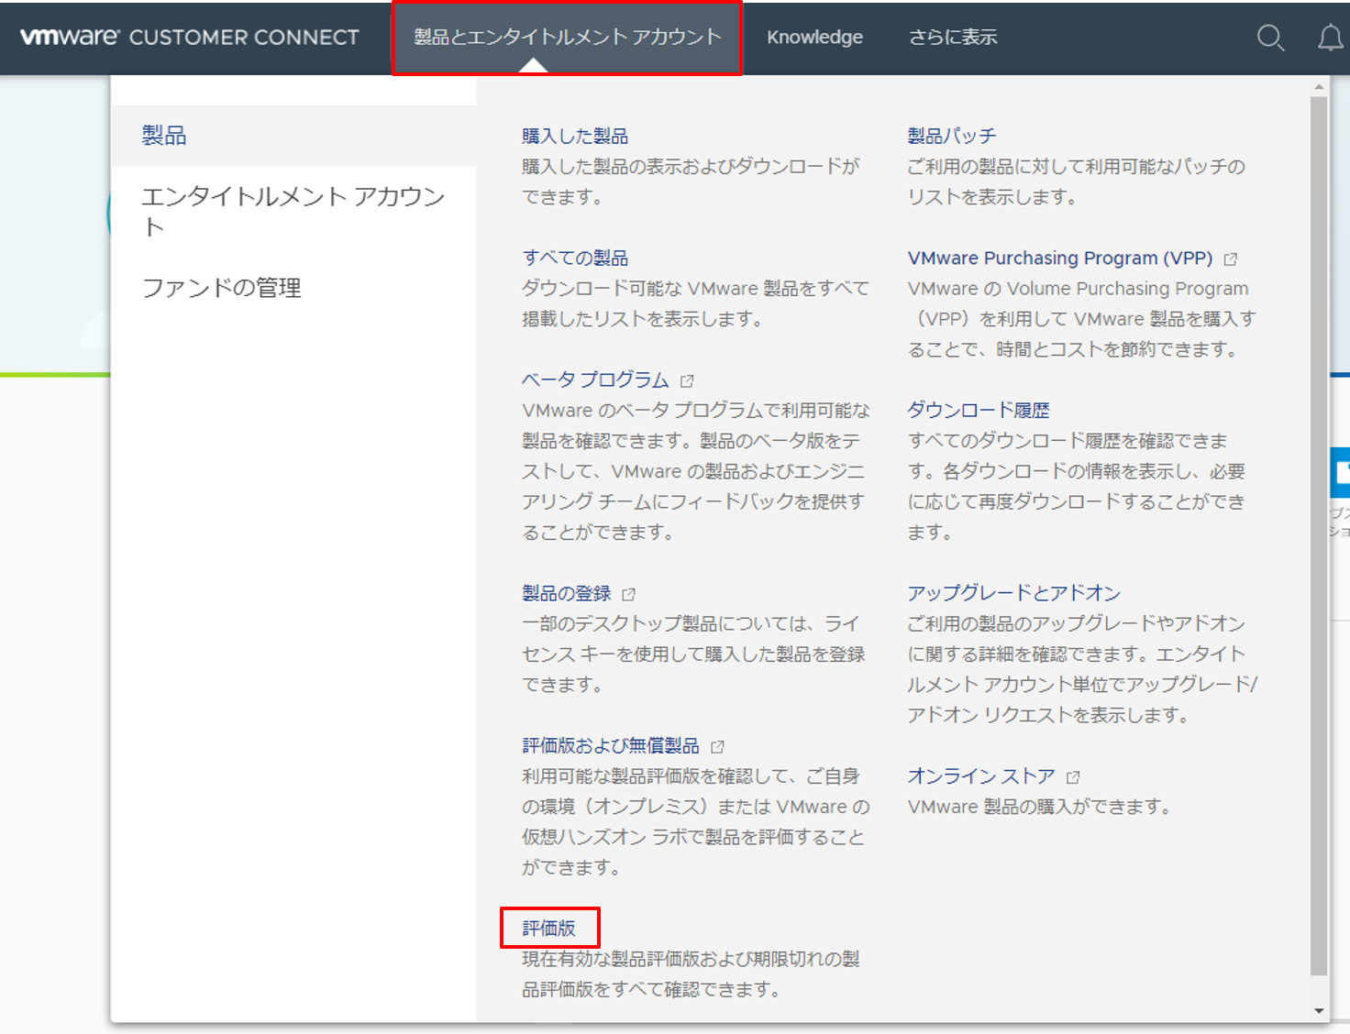The image size is (1350, 1034).
Task: Click the VMware Customer Connect logo
Action: coord(190,37)
